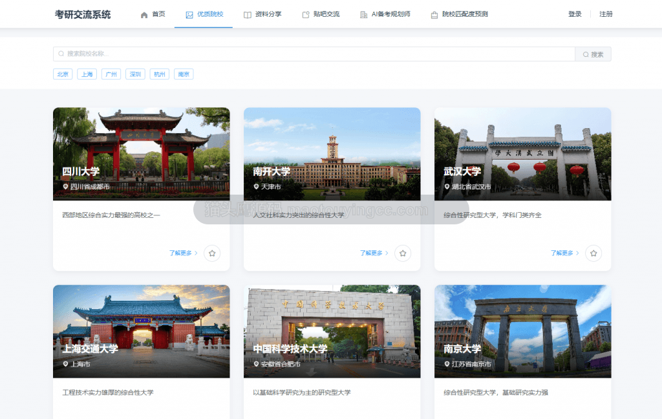Filter by the 南京 city tag
Viewport: 662px width, 419px height.
pos(184,74)
